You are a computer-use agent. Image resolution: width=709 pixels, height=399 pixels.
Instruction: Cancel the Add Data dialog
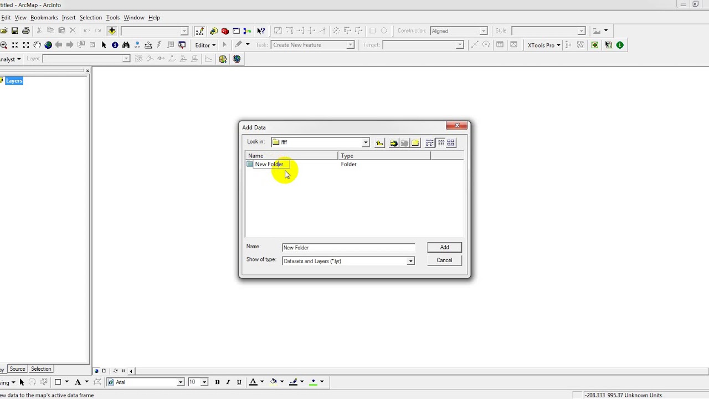pos(444,260)
